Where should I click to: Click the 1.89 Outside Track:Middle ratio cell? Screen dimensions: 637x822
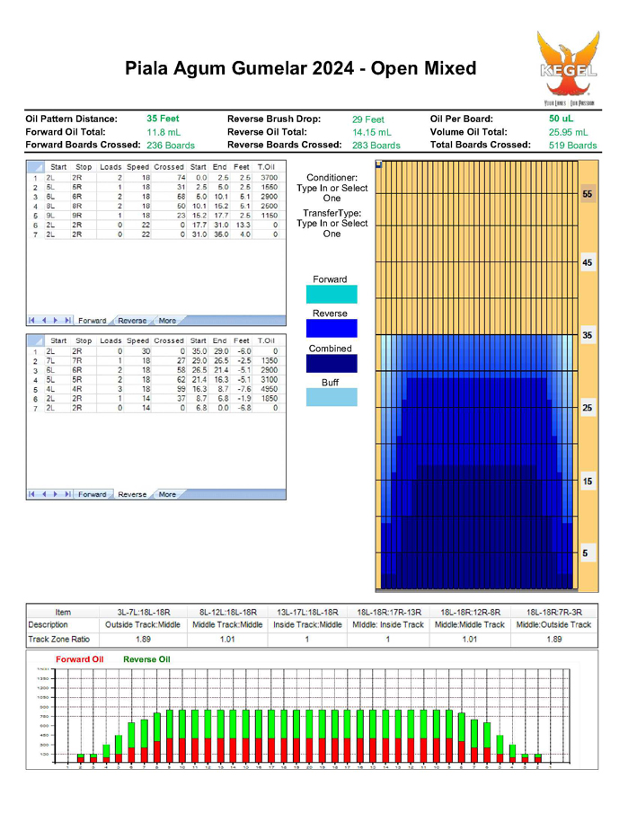tap(142, 640)
